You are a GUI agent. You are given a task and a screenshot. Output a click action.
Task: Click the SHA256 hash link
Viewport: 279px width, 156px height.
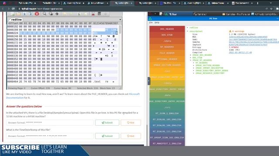pyautogui.click(x=254, y=42)
